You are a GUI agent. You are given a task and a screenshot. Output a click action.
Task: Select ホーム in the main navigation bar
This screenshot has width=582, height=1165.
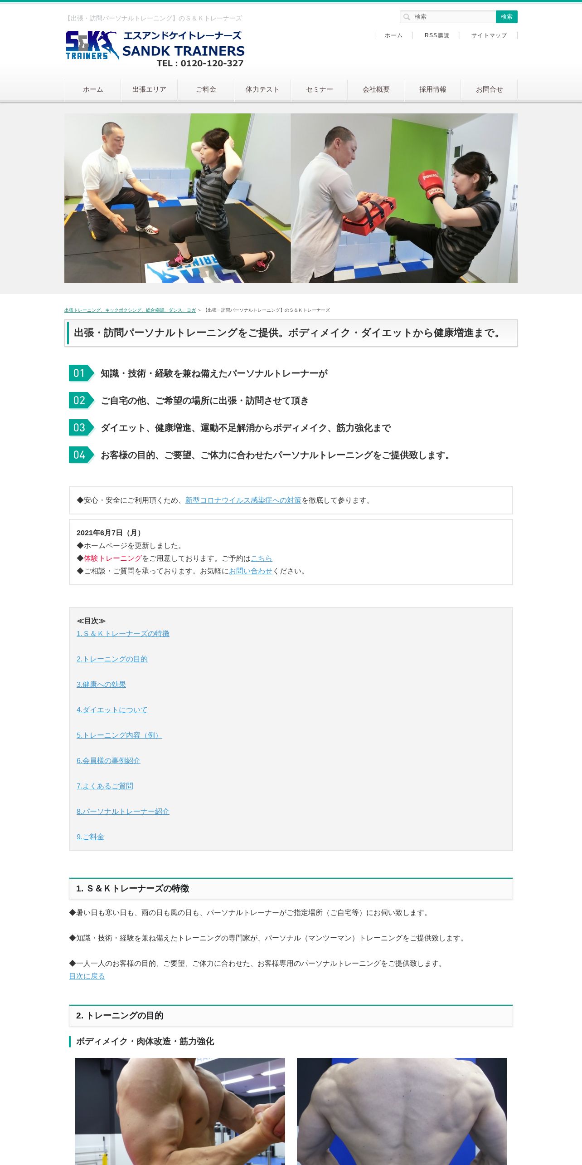(93, 89)
